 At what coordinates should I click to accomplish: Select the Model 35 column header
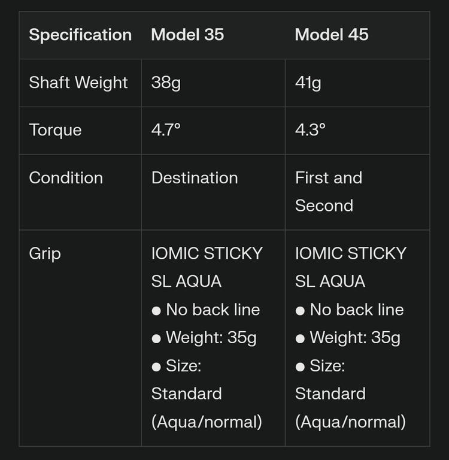coord(187,35)
